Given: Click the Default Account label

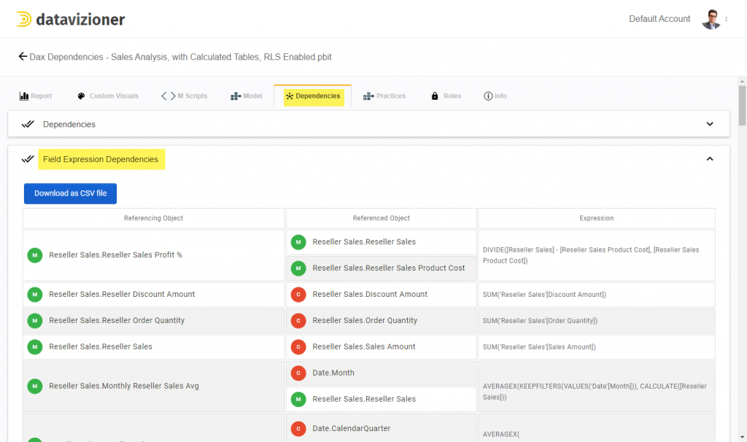Looking at the screenshot, I should click(x=659, y=19).
